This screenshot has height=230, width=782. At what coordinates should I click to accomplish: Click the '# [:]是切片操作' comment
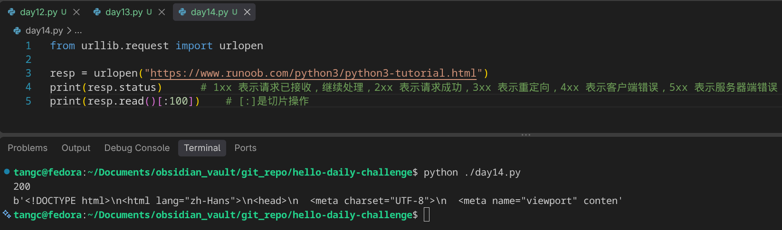(x=267, y=101)
